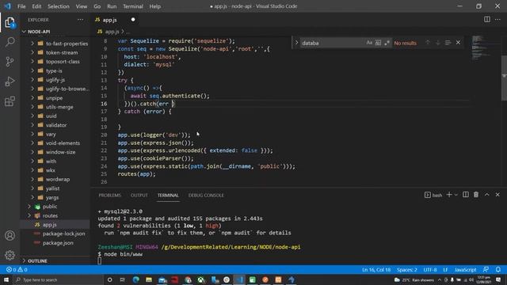Toggle Match Whole Word in find widget
507x285 pixels.
[x=378, y=43]
